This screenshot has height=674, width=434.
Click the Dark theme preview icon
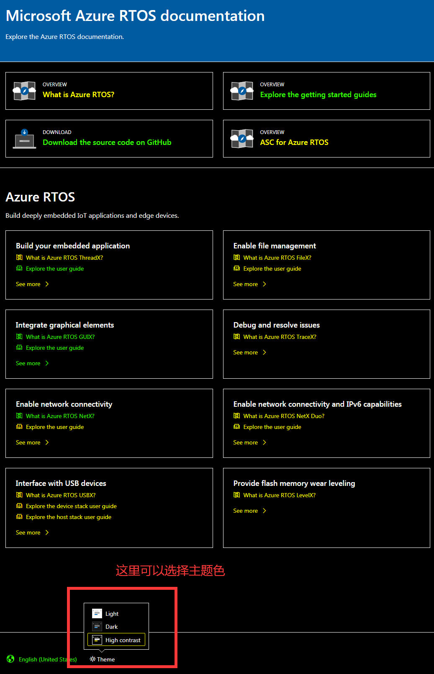pos(97,626)
